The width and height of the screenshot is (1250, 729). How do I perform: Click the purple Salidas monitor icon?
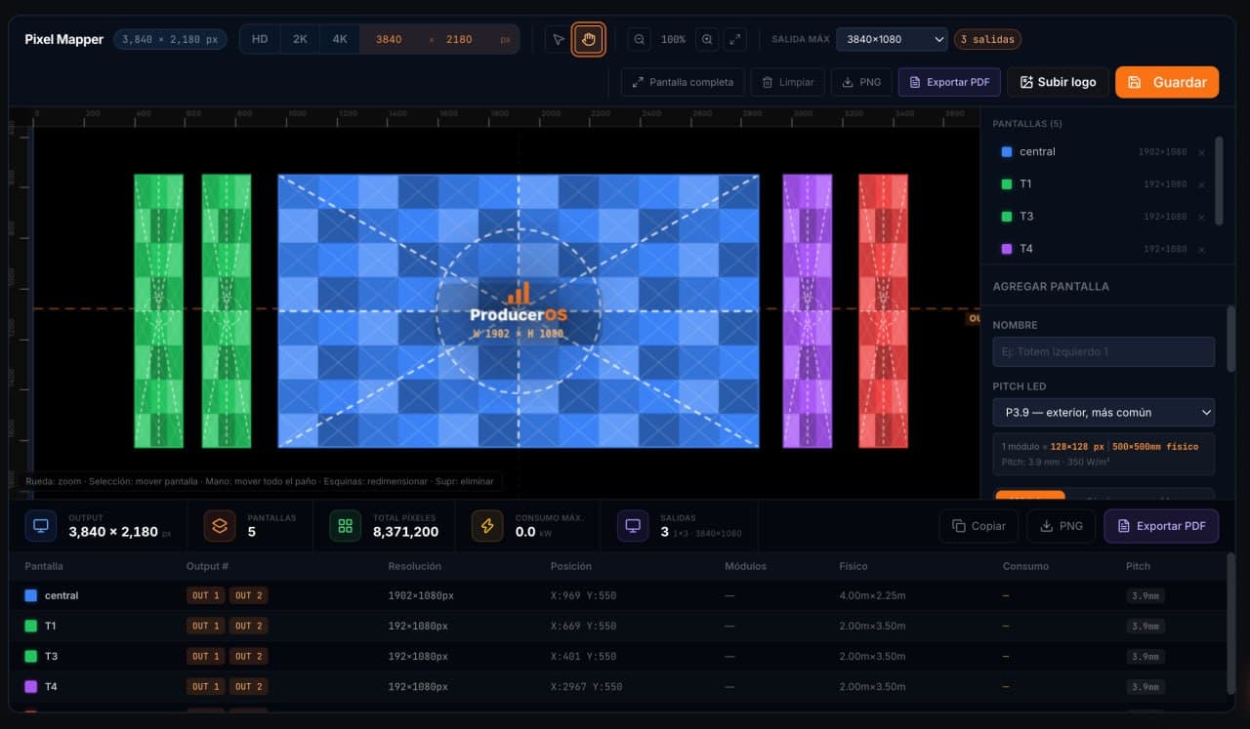tap(633, 526)
